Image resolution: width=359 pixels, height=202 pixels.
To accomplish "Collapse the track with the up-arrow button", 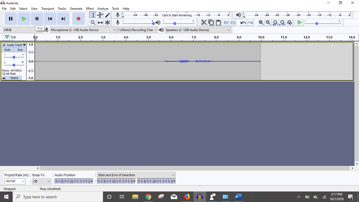I will click(x=4, y=78).
